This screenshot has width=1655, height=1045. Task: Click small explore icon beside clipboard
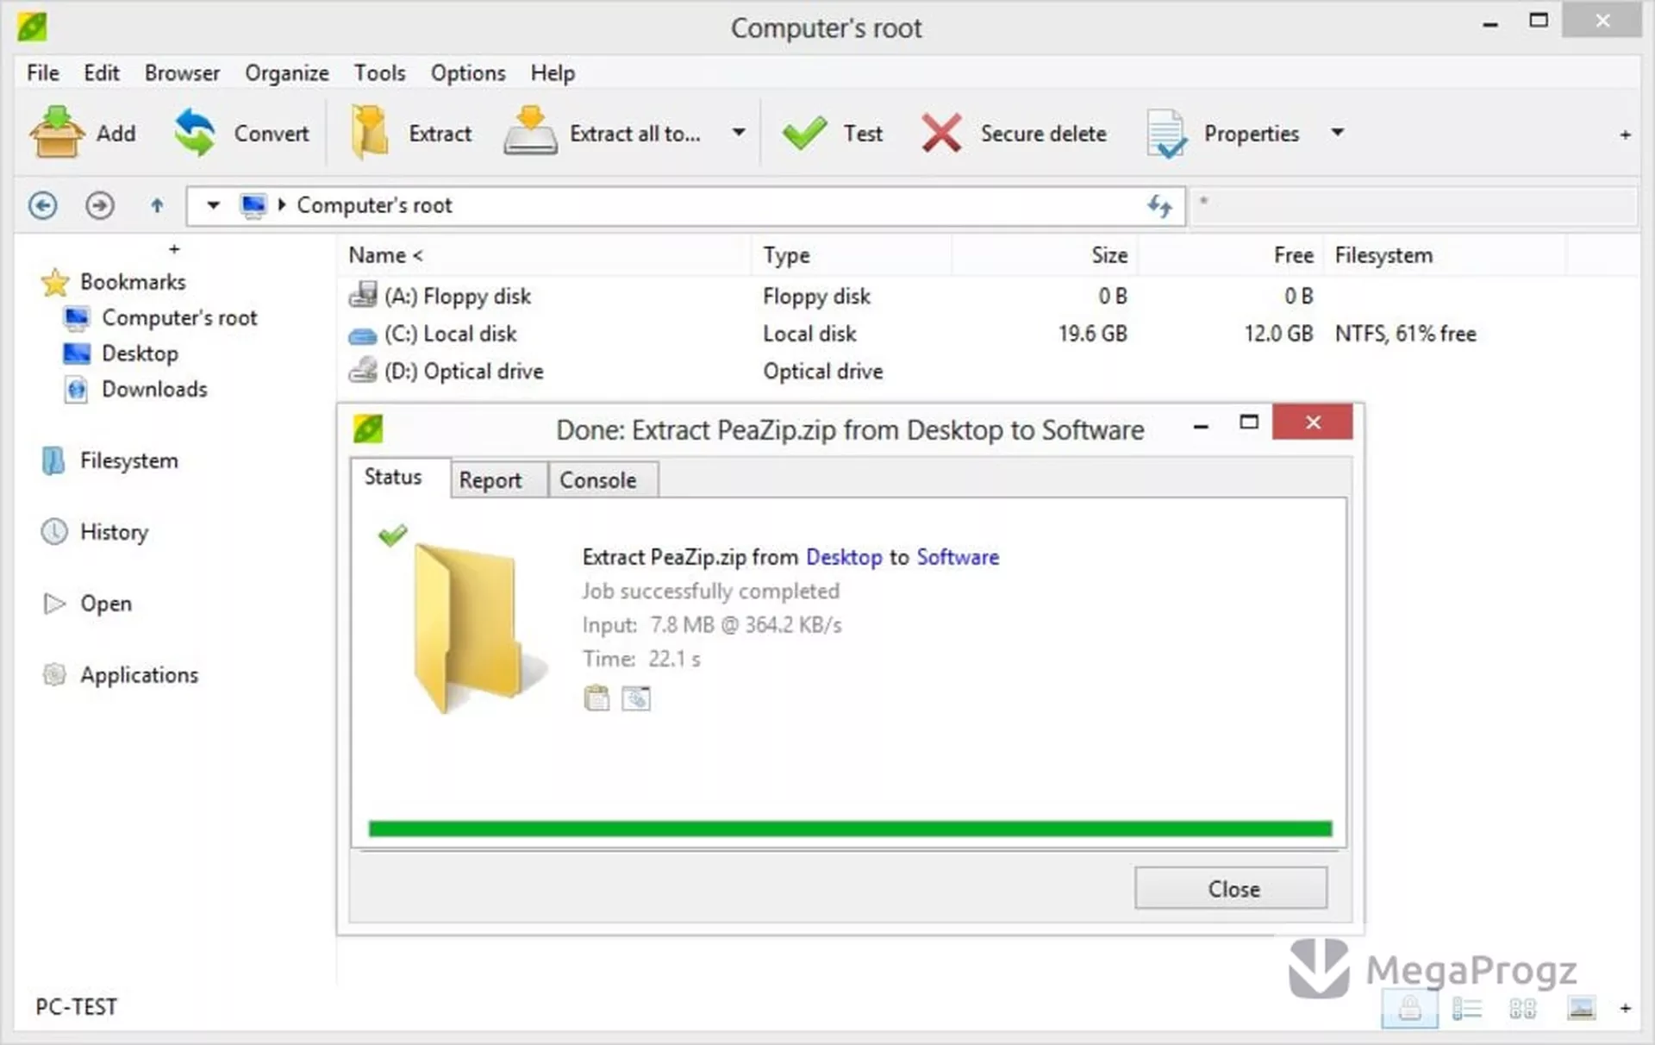tap(636, 698)
